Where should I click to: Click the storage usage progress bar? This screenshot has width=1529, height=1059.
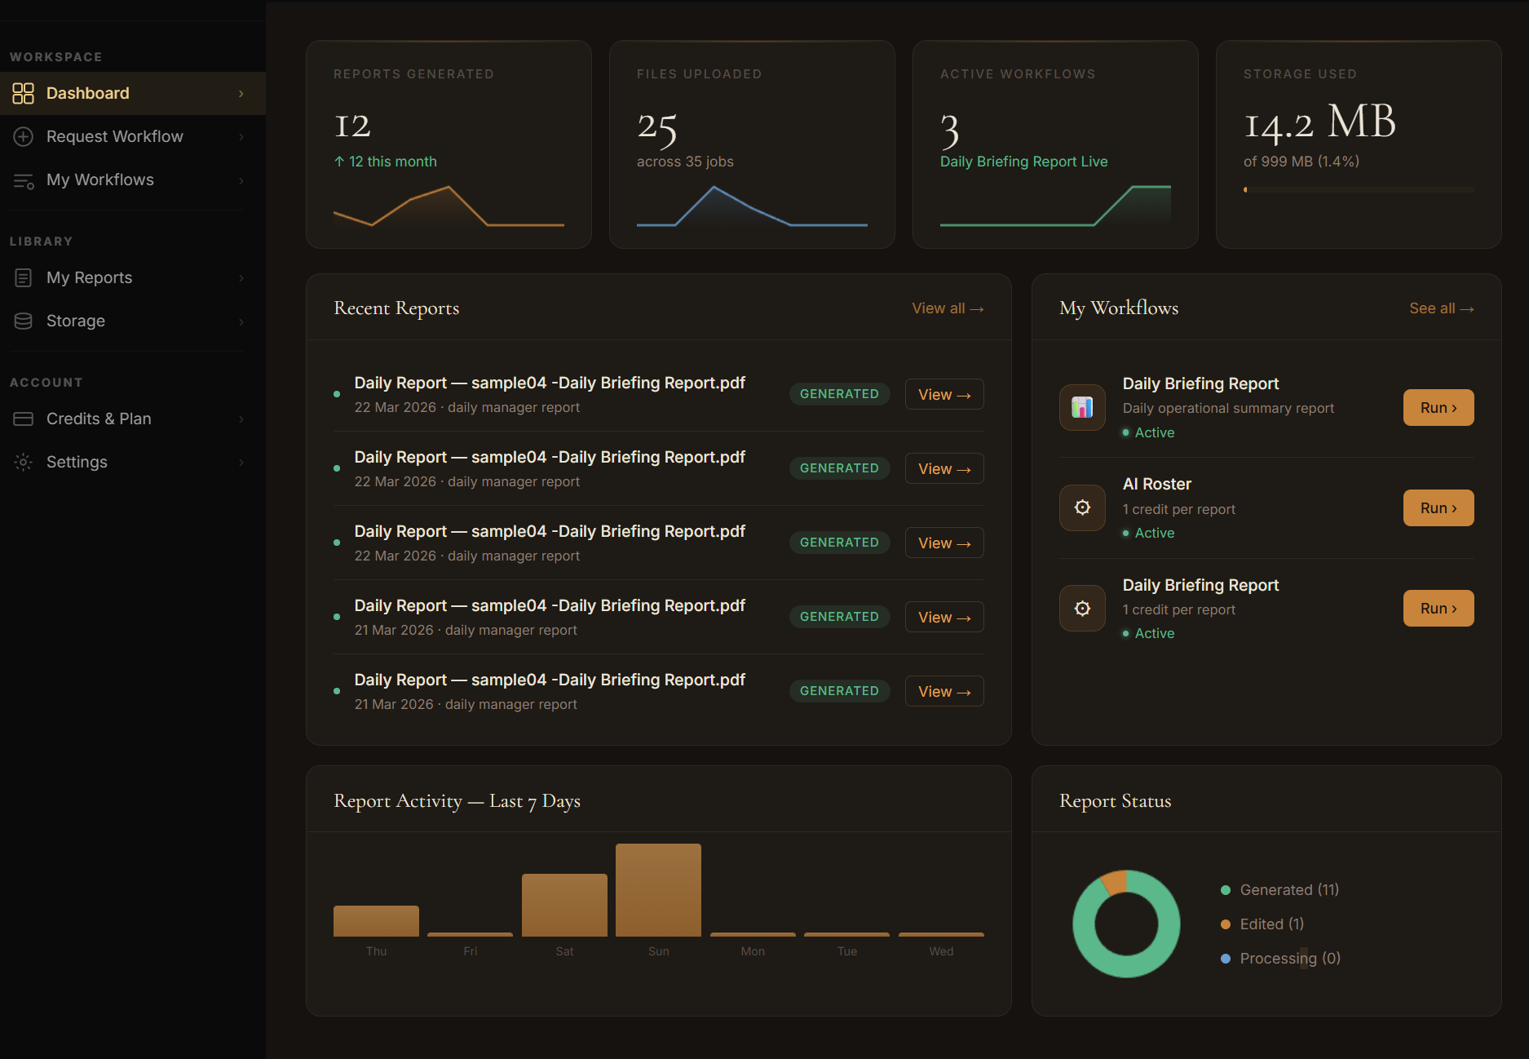[x=1359, y=188]
